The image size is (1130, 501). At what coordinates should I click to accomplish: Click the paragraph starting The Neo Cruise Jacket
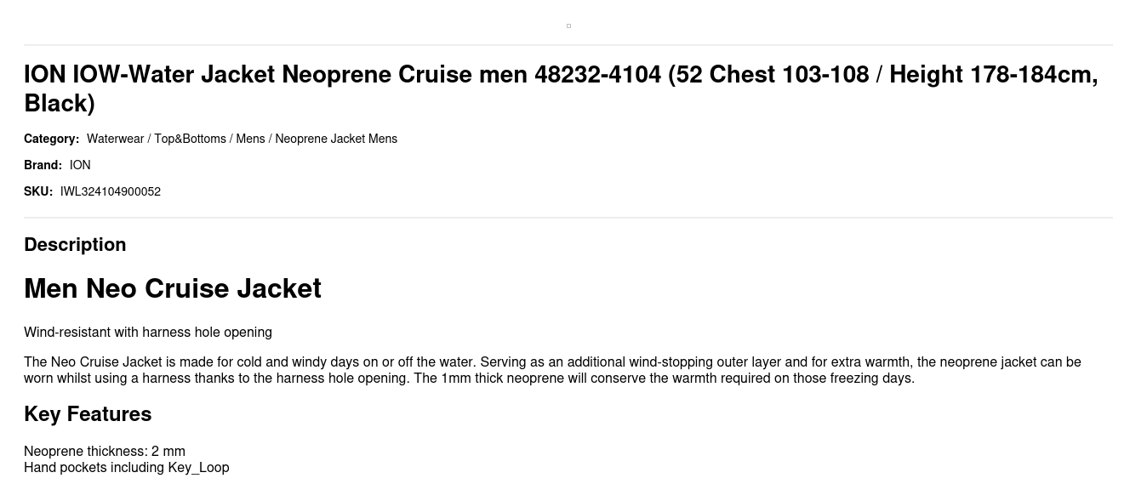tap(552, 370)
